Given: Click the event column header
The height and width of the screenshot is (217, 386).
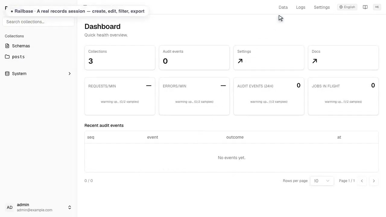Looking at the screenshot, I should 153,137.
